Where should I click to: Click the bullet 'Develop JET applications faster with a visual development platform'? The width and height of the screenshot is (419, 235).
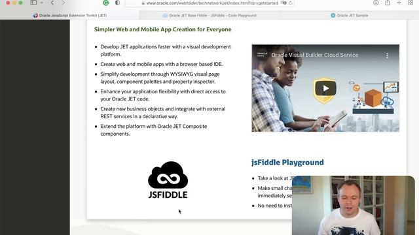(166, 50)
